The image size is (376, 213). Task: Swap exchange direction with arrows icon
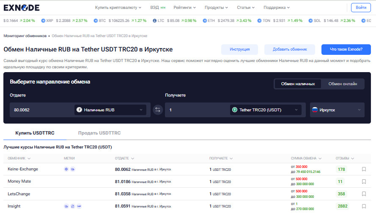(157, 110)
